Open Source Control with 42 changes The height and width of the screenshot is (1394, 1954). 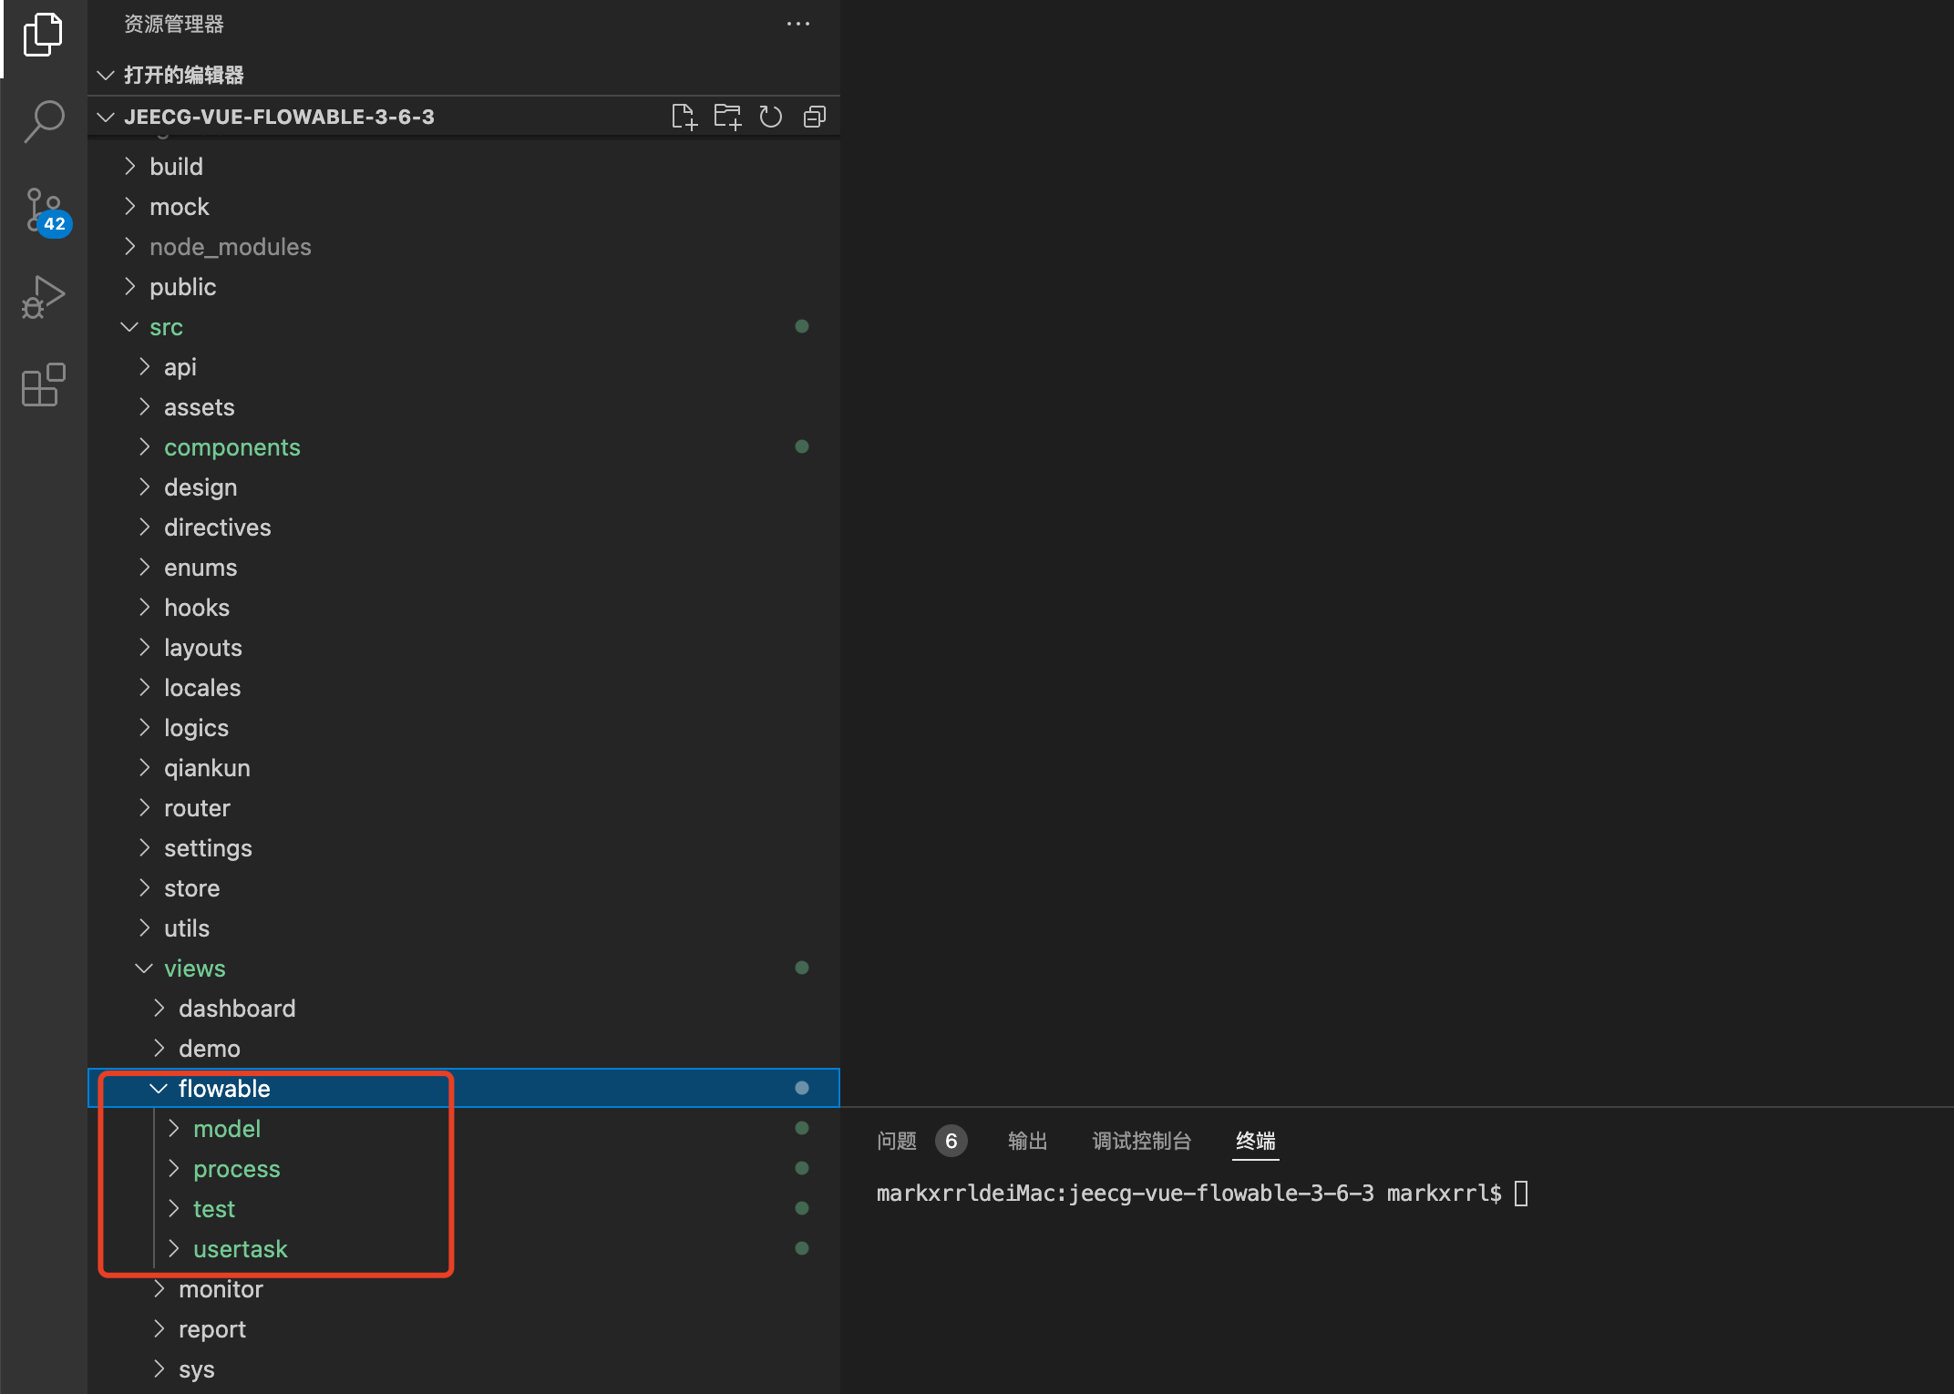(45, 211)
